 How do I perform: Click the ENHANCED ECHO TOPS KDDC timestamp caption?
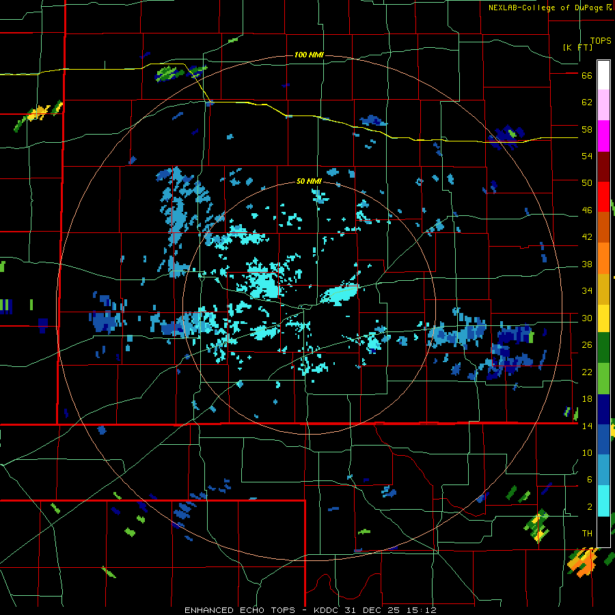[310, 610]
